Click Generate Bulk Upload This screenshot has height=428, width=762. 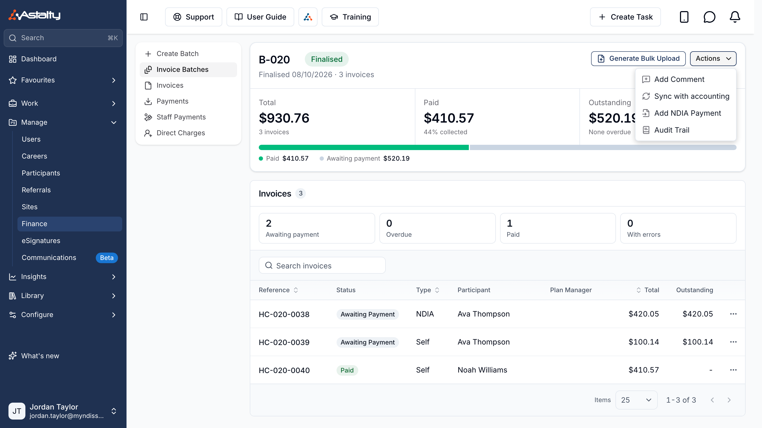[x=638, y=58]
